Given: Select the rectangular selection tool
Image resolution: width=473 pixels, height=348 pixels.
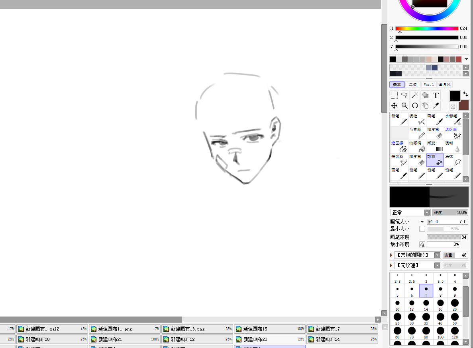Looking at the screenshot, I should (x=394, y=95).
